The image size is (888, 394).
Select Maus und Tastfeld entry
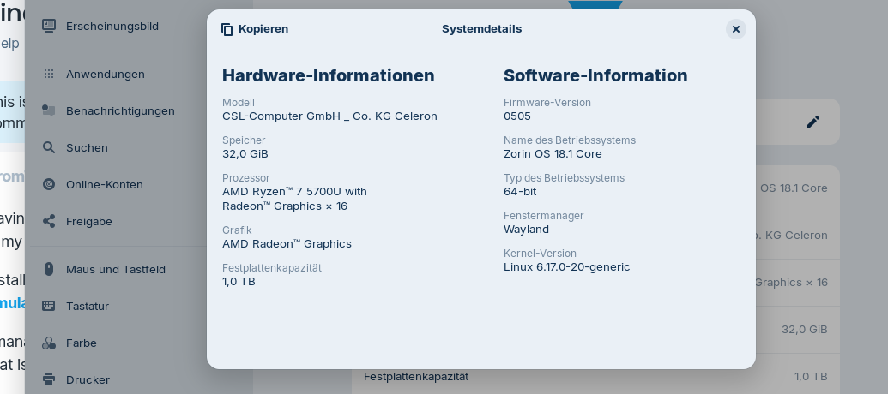point(116,269)
